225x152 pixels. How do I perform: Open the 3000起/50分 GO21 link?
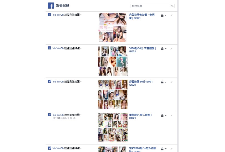pyautogui.click(x=142, y=50)
